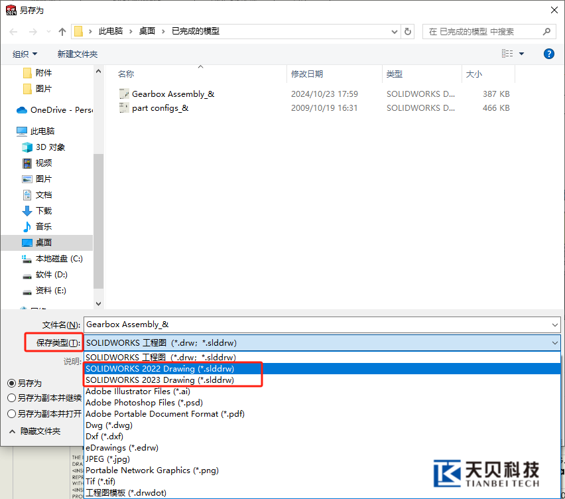Expand the address bar history dropdown
The width and height of the screenshot is (565, 499).
click(394, 32)
